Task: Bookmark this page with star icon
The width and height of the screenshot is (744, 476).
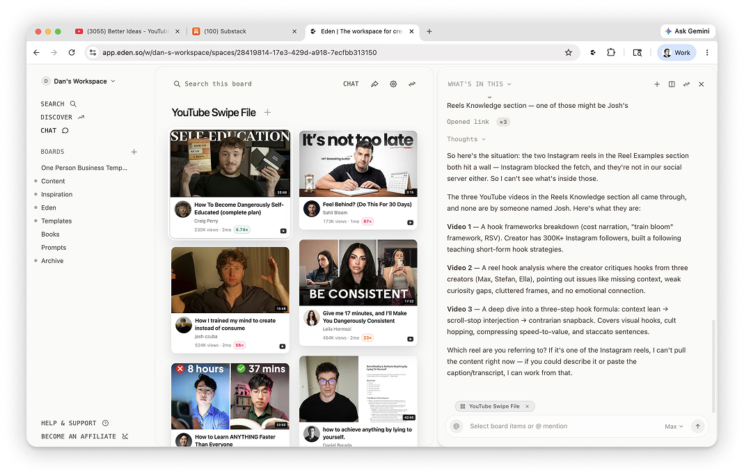Action: (x=569, y=53)
